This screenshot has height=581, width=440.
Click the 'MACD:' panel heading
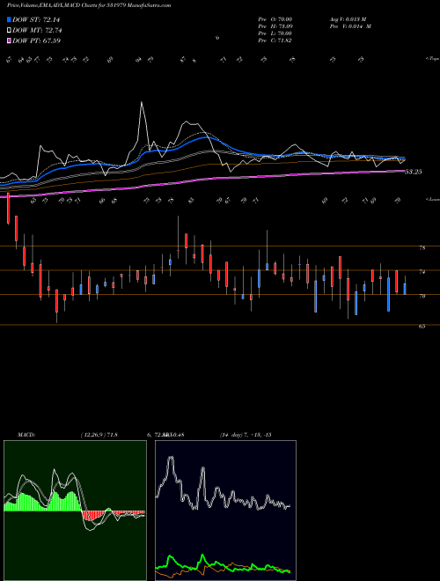click(26, 435)
